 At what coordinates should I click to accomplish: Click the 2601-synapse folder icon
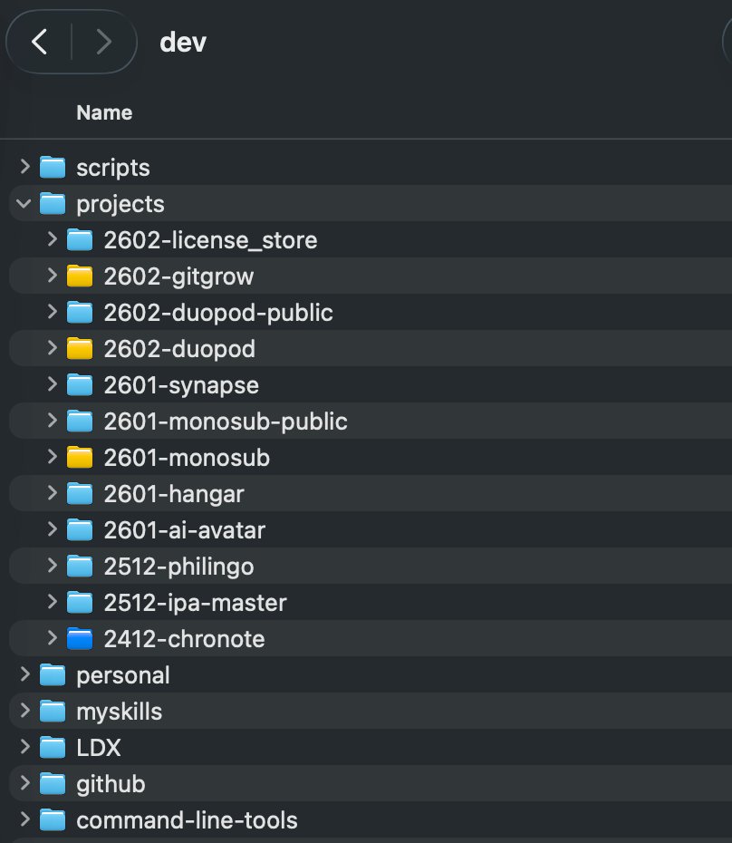point(80,385)
